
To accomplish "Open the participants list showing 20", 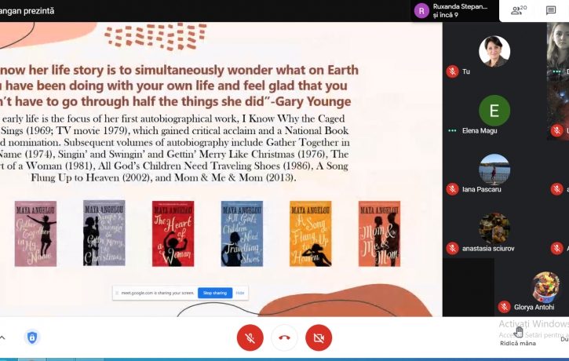I will tap(519, 10).
